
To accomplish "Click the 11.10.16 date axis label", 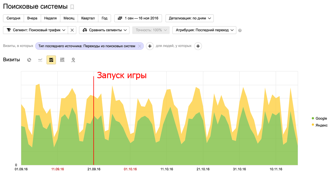I will (x=166, y=169).
